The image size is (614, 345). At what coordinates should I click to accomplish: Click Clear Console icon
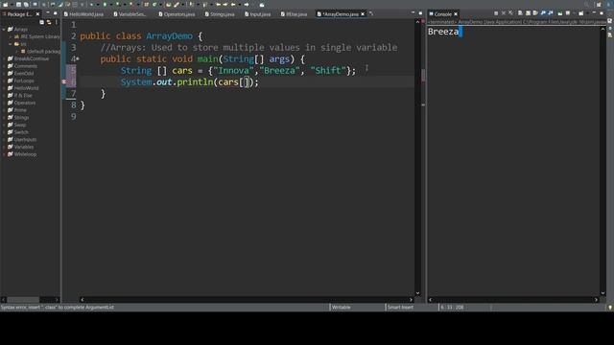pyautogui.click(x=520, y=13)
